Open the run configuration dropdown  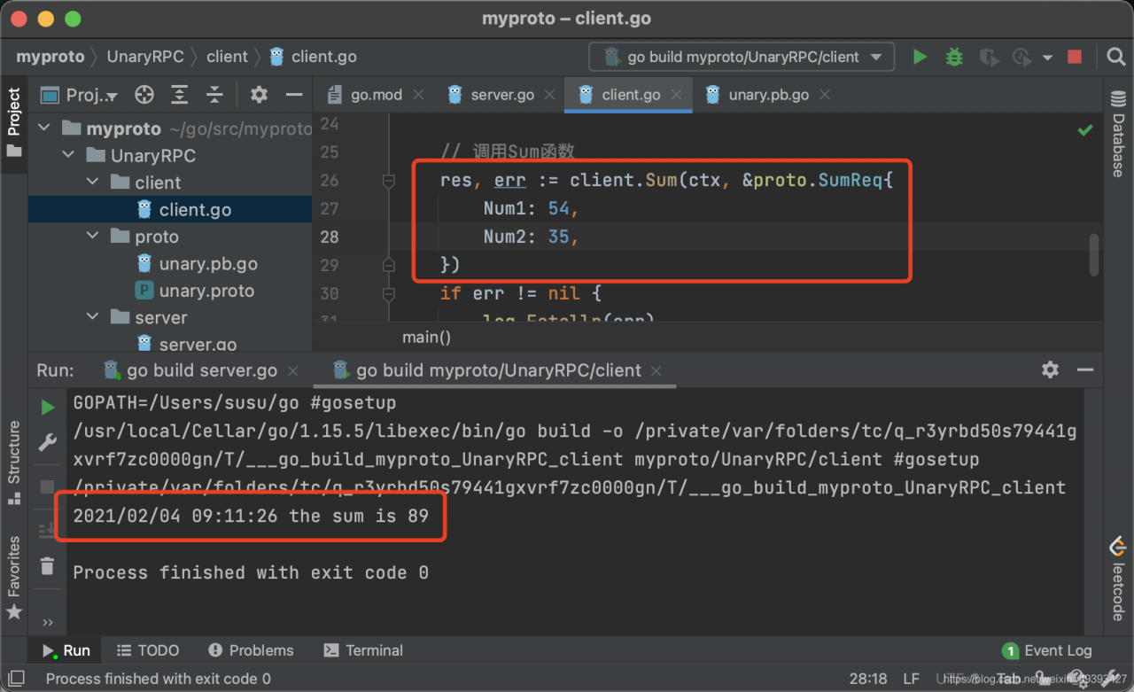click(x=742, y=57)
